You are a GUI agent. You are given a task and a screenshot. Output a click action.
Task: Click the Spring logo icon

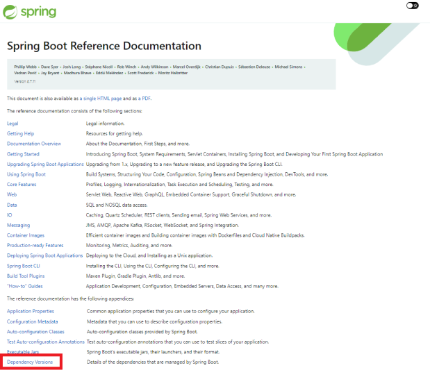tap(10, 12)
